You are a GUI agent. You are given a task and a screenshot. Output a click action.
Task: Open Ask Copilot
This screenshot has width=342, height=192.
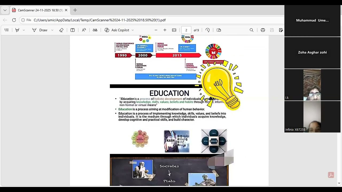tap(117, 30)
